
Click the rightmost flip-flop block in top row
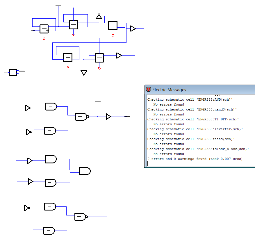tap(113, 26)
